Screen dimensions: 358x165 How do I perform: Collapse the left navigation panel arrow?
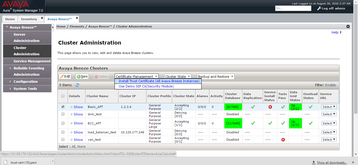coord(53,27)
